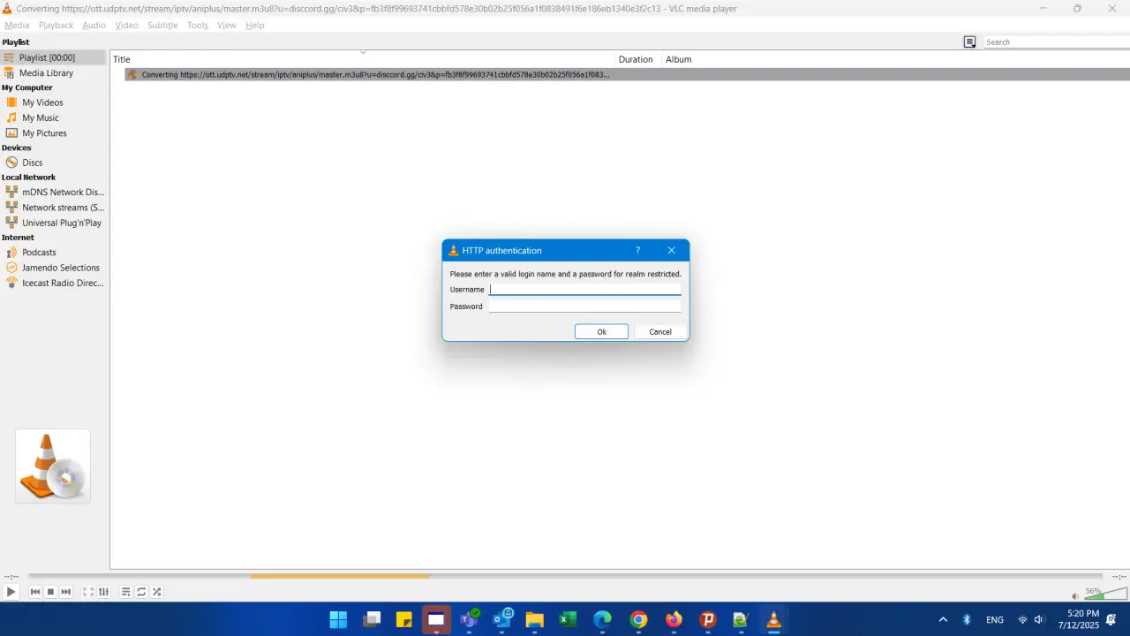Open the Tools menu
This screenshot has width=1130, height=636.
(x=198, y=25)
